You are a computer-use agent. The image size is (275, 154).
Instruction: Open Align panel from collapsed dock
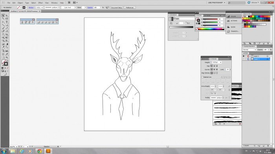[x=233, y=27]
